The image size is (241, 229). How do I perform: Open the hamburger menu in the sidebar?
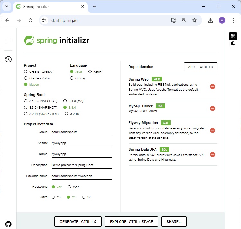click(8, 40)
